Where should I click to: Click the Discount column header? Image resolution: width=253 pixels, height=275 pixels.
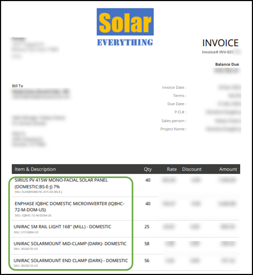click(192, 169)
